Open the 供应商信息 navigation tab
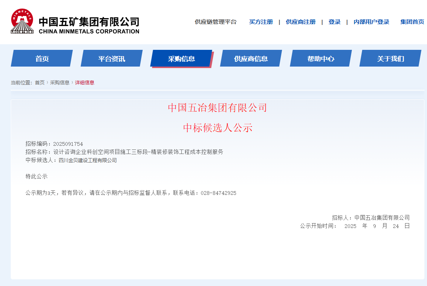 (251, 58)
